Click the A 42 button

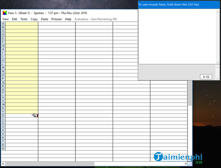(x=206, y=76)
